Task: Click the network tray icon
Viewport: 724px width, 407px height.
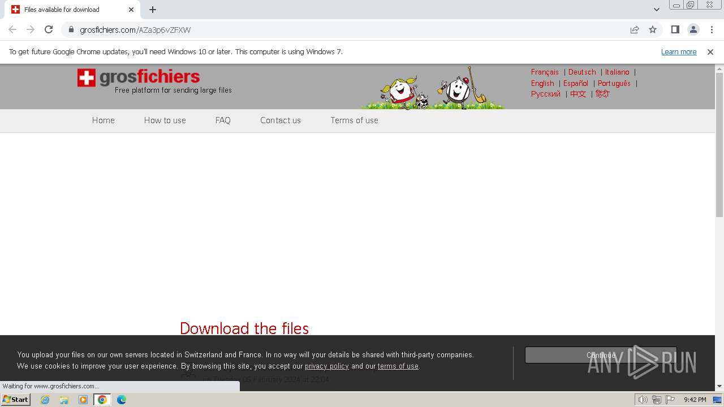Action: point(656,400)
